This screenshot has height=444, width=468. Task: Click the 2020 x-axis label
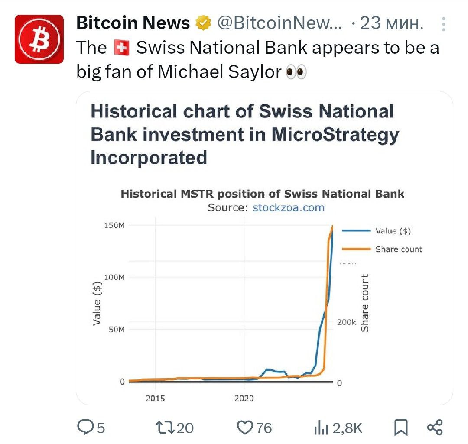244,398
